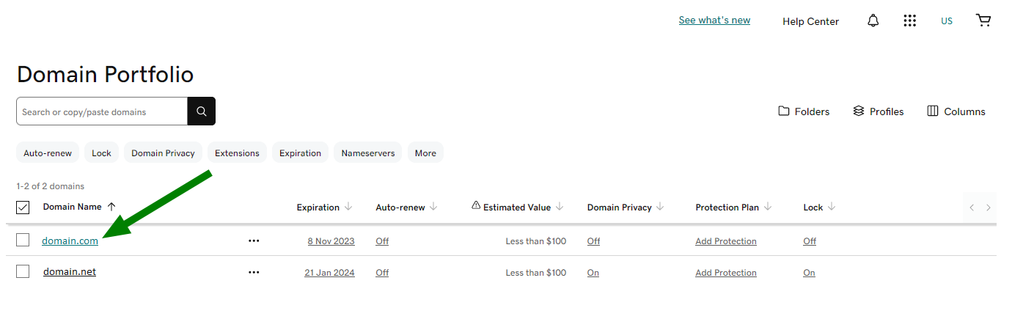Open the shopping cart
The width and height of the screenshot is (1012, 319).
click(983, 21)
